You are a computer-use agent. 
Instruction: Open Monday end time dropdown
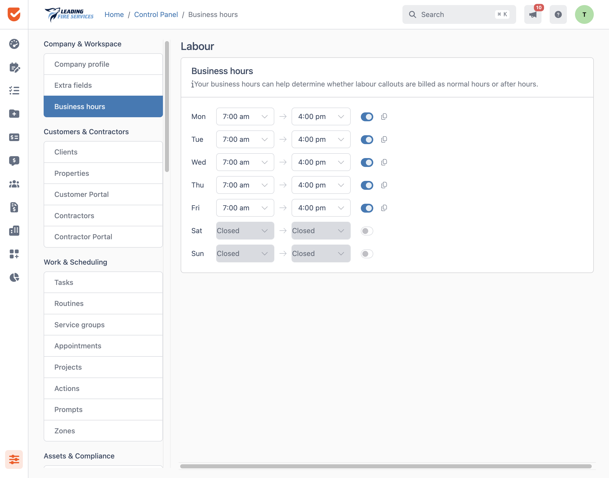321,116
